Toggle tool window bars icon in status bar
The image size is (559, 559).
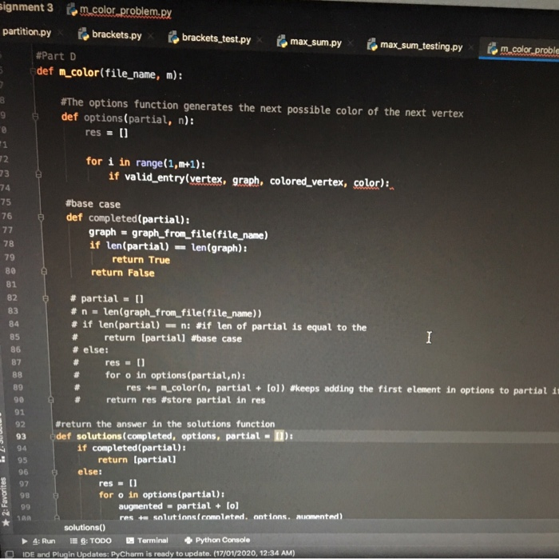(9, 554)
